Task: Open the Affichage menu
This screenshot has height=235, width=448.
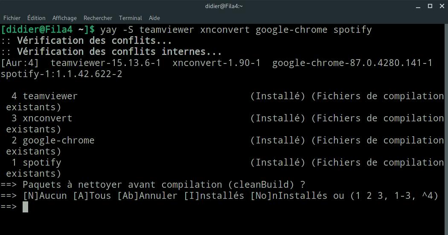Action: 64,18
